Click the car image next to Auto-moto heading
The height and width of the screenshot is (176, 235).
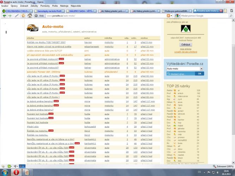[x=33, y=28]
